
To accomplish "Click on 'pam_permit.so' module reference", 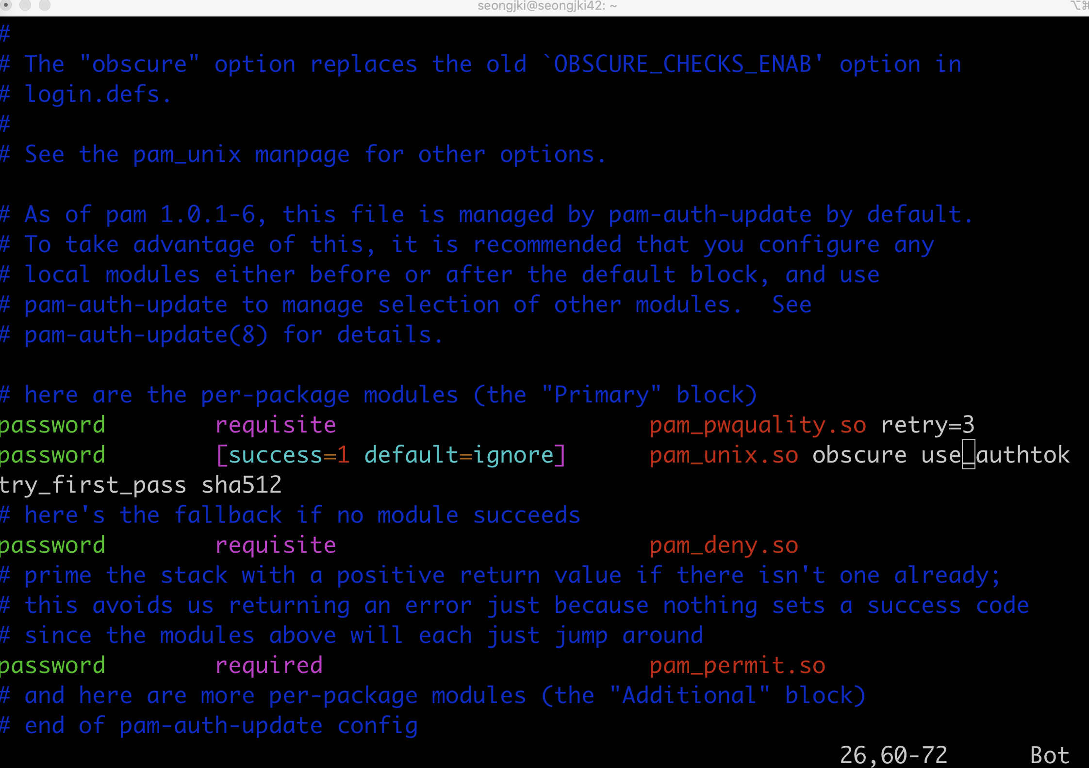I will point(735,665).
